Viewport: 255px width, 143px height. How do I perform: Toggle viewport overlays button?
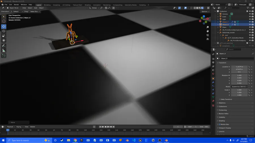[x=185, y=8]
